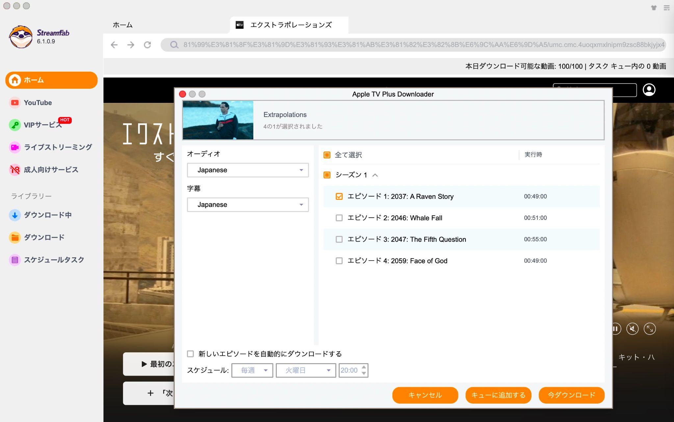Image resolution: width=674 pixels, height=422 pixels.
Task: Collapse シーズン 1 with the chevron
Action: pyautogui.click(x=375, y=175)
